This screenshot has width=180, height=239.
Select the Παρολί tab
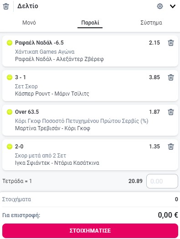coord(90,23)
